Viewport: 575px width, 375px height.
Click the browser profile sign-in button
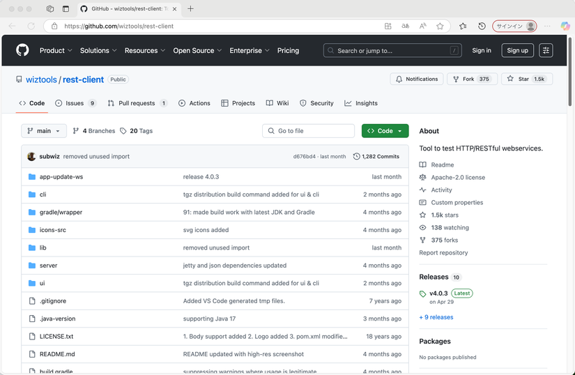pos(514,26)
